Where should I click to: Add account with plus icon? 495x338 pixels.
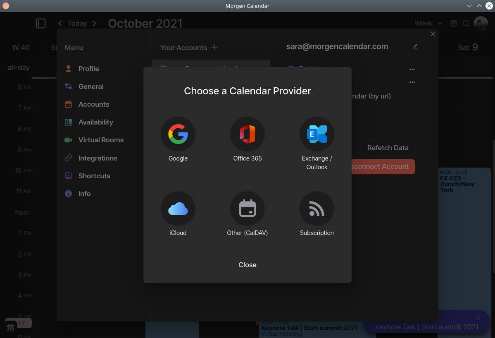(214, 47)
